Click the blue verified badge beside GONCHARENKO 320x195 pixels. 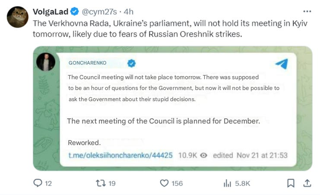tap(131, 63)
